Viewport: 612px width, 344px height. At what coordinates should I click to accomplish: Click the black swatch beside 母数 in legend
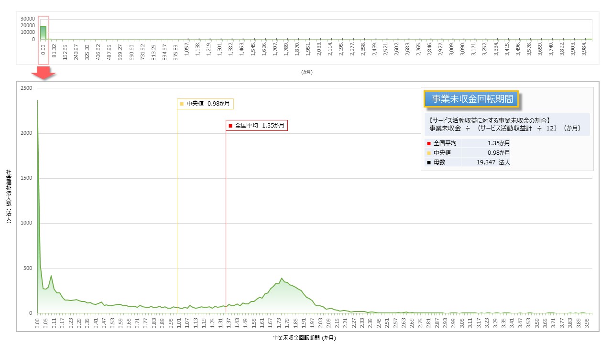(x=428, y=162)
